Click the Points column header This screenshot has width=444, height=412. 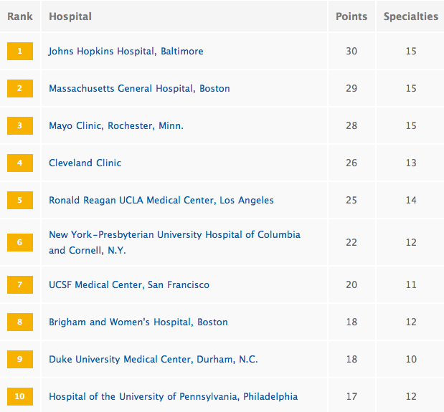coord(351,16)
